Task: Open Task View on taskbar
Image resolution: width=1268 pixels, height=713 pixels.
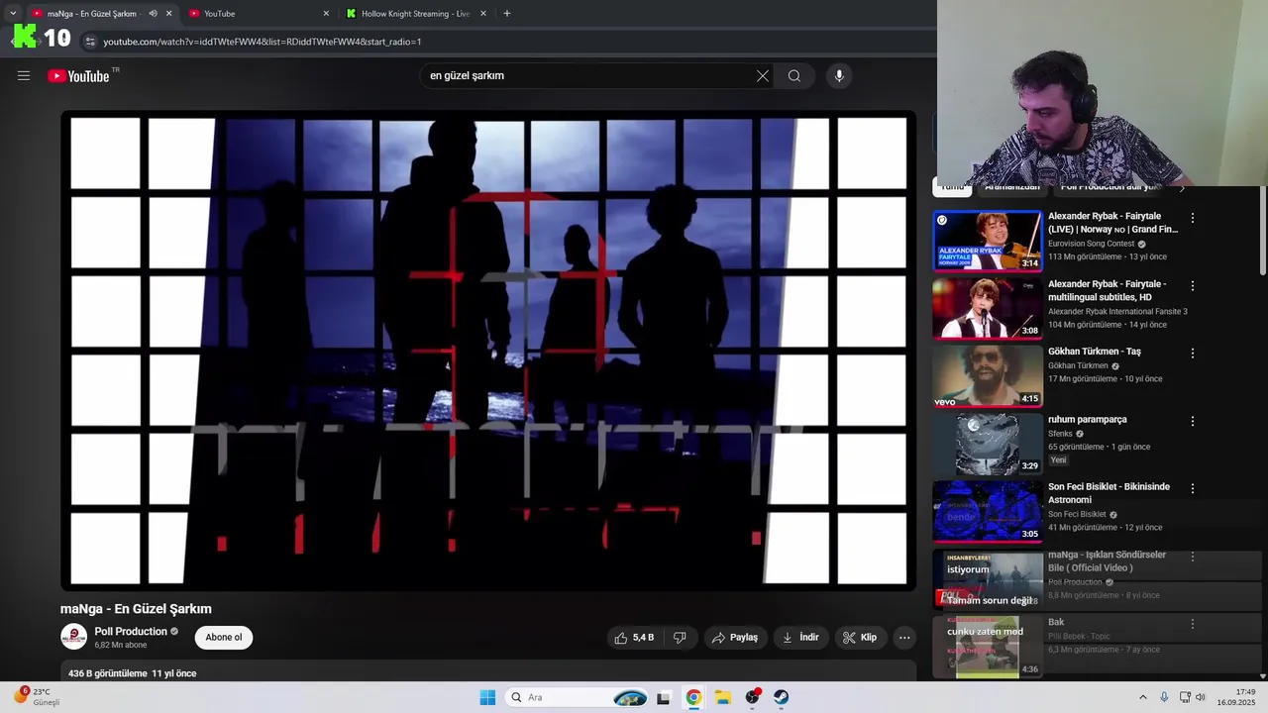Action: [x=664, y=697]
